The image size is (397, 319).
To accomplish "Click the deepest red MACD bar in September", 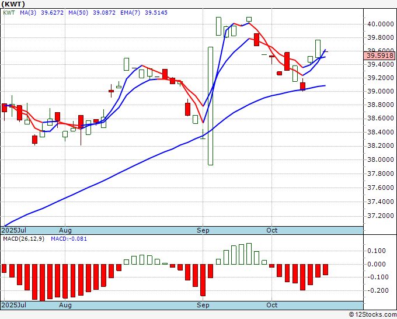I will click(x=203, y=280).
